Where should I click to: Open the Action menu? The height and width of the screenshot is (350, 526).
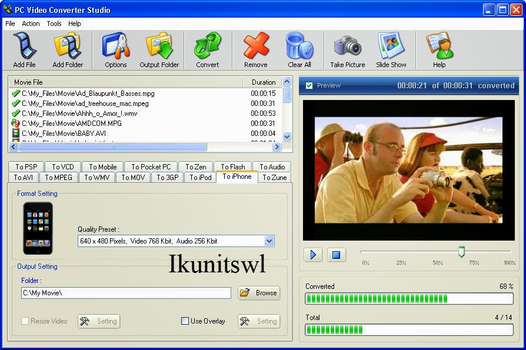pyautogui.click(x=31, y=24)
